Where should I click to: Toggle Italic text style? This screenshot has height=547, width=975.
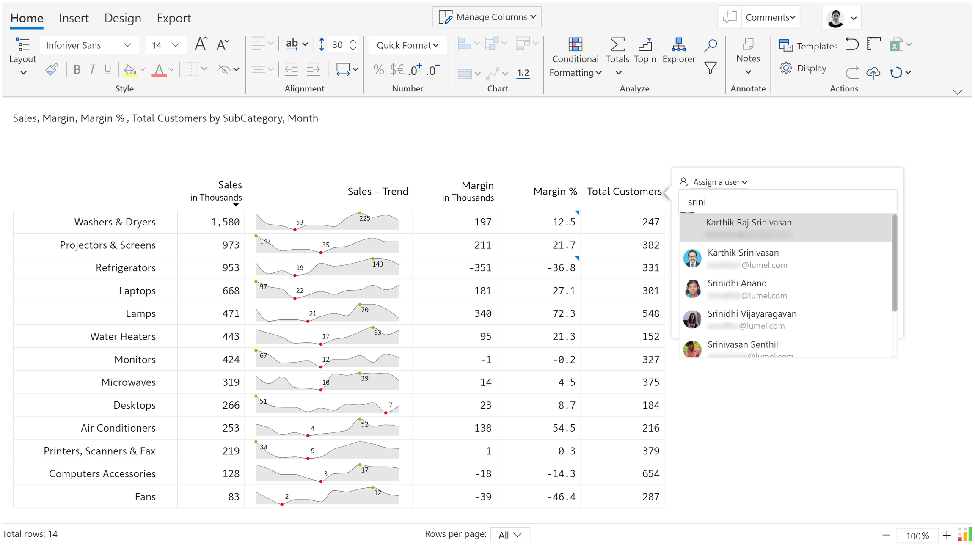point(92,69)
